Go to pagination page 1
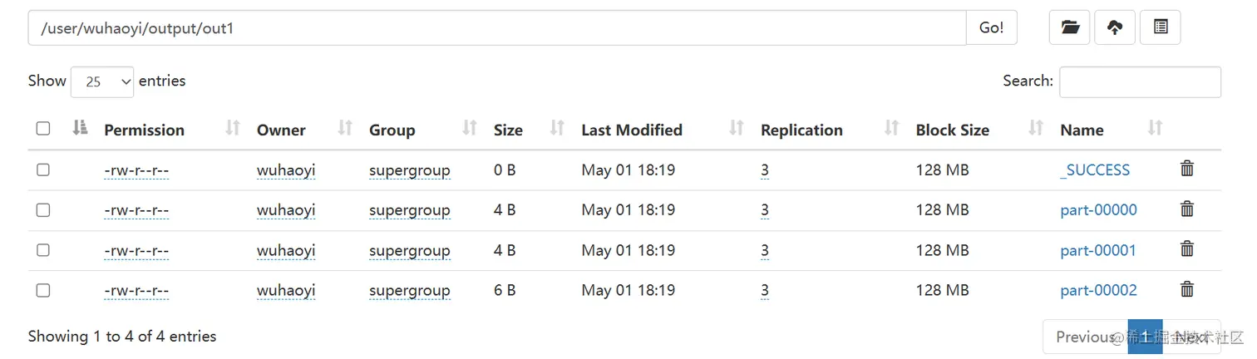 point(1145,337)
